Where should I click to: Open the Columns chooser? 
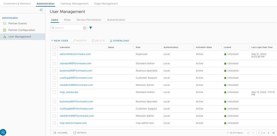tap(60, 133)
